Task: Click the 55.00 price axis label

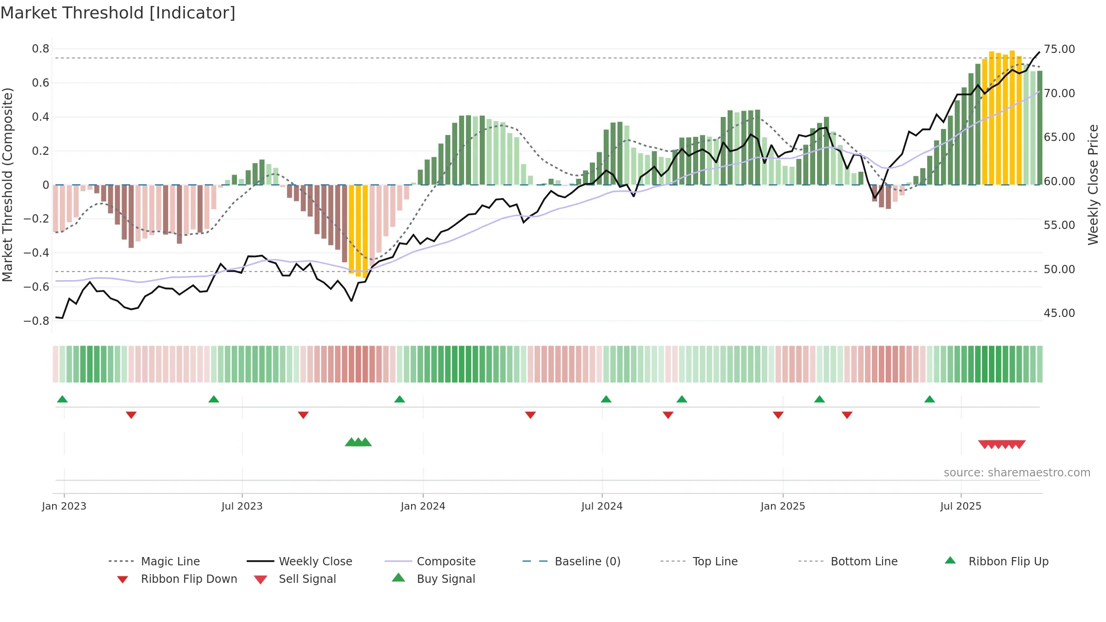Action: coord(1059,225)
